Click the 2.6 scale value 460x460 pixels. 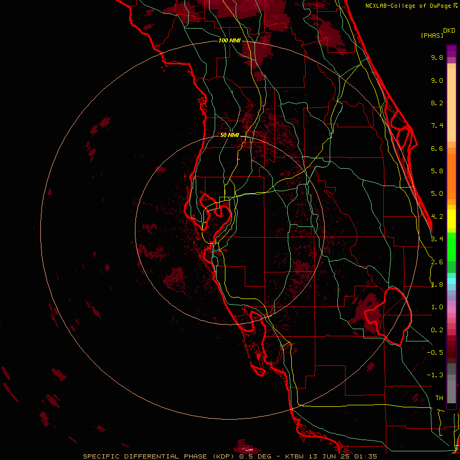coord(437,262)
